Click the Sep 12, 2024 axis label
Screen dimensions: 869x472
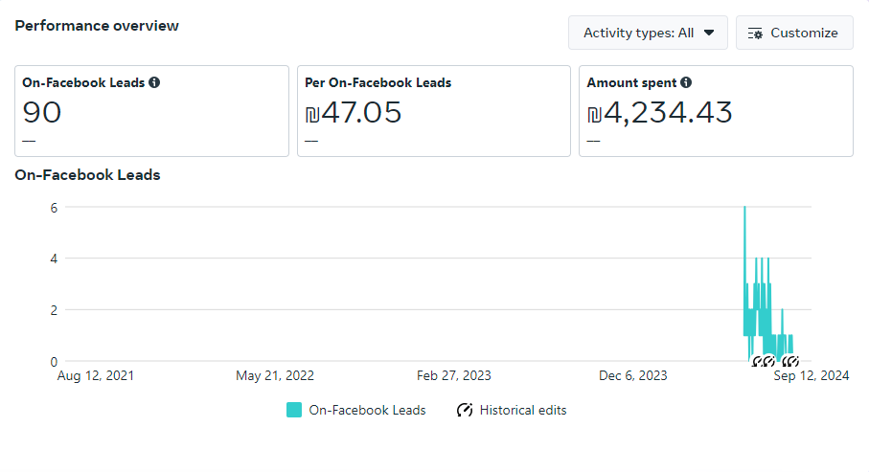(x=811, y=375)
